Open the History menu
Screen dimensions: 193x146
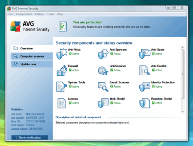pyautogui.click(x=39, y=14)
